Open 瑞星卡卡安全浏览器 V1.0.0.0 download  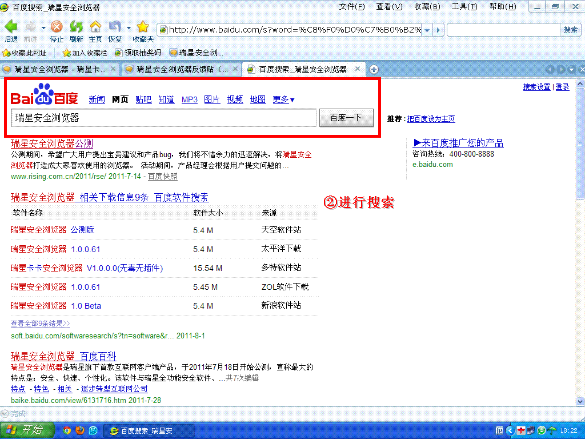pos(87,268)
